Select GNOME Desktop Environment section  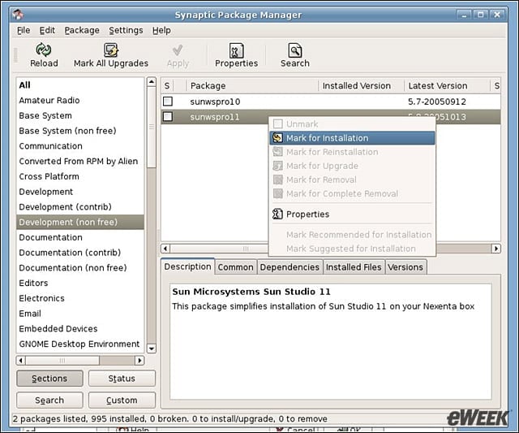[80, 344]
